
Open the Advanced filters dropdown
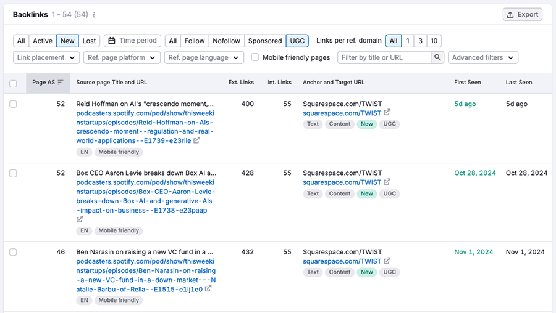[x=483, y=58]
